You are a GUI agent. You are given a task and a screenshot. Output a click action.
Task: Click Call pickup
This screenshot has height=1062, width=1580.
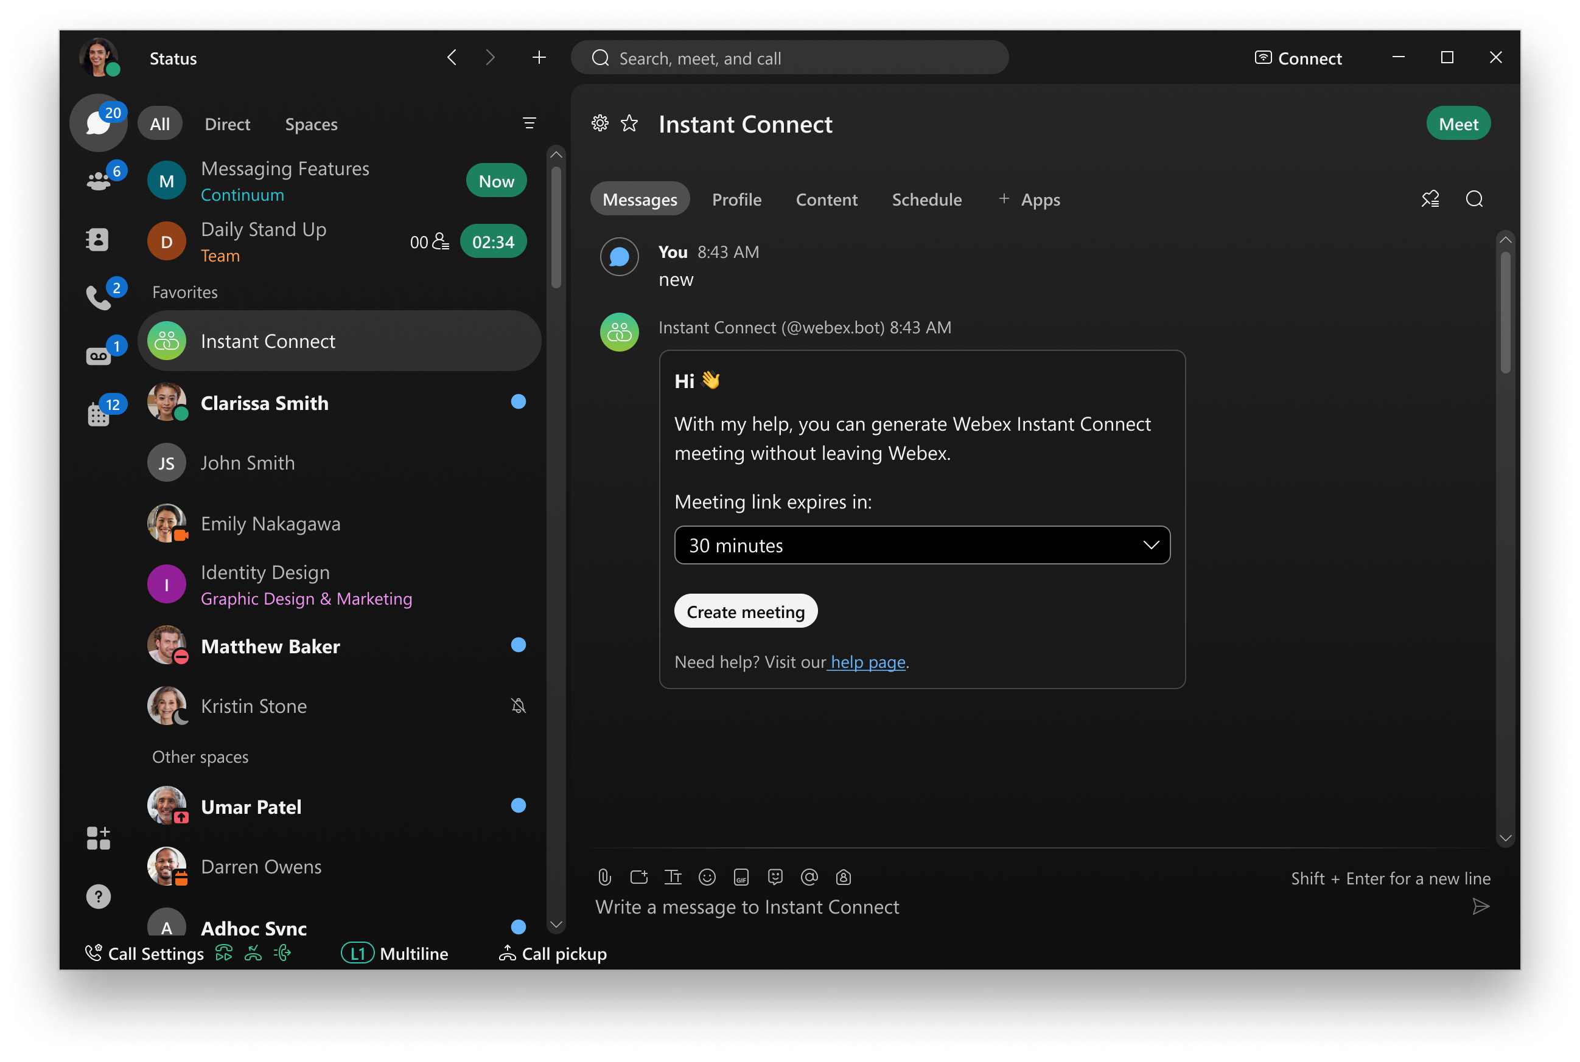coord(553,953)
